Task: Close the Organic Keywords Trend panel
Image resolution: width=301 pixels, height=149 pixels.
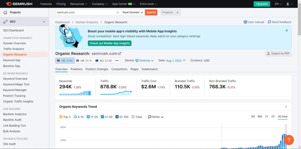Action: [286, 107]
